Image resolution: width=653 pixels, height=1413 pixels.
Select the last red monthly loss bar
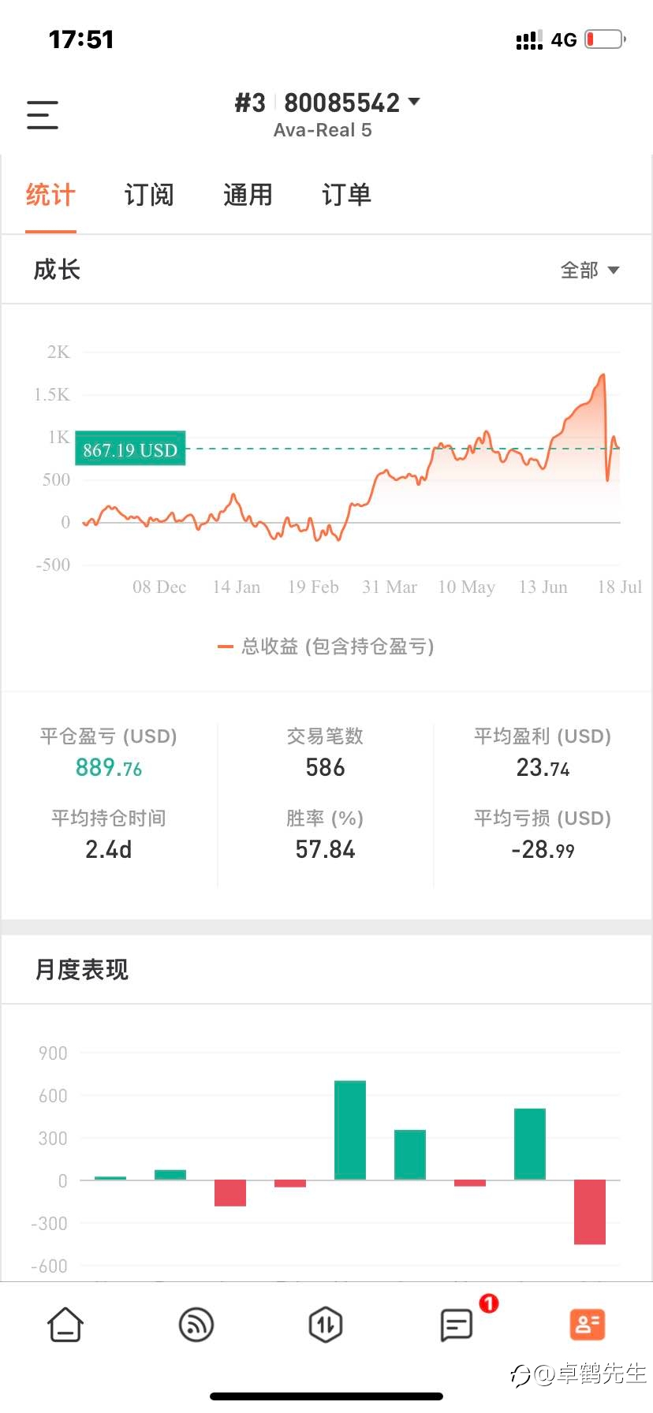pos(590,1212)
